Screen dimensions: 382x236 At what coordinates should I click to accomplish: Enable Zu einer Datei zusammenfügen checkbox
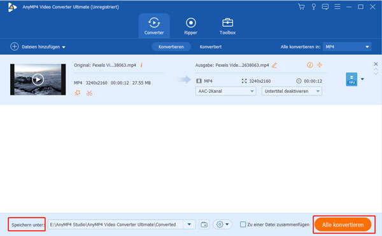point(243,225)
